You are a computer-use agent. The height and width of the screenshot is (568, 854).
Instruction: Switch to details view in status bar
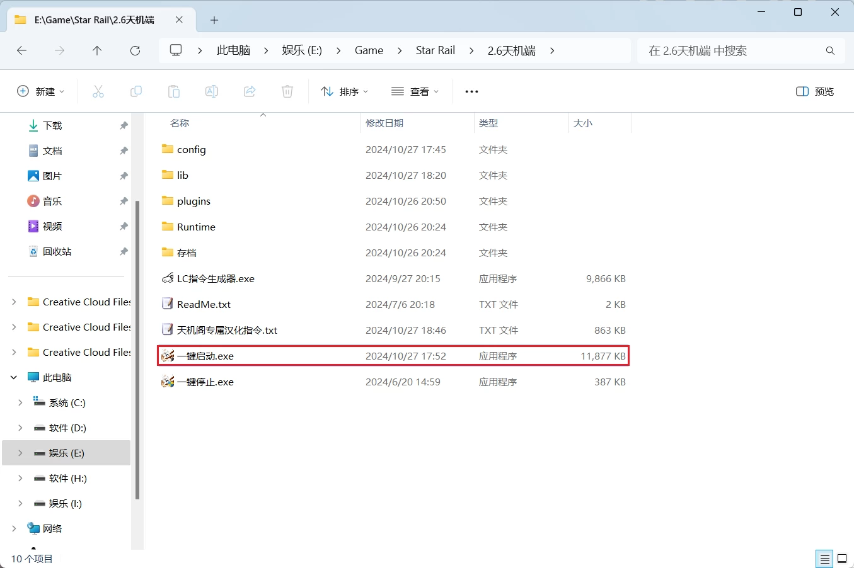click(824, 559)
